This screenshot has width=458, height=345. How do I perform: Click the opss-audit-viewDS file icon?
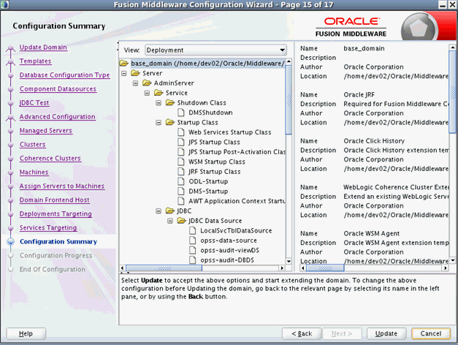(193, 250)
